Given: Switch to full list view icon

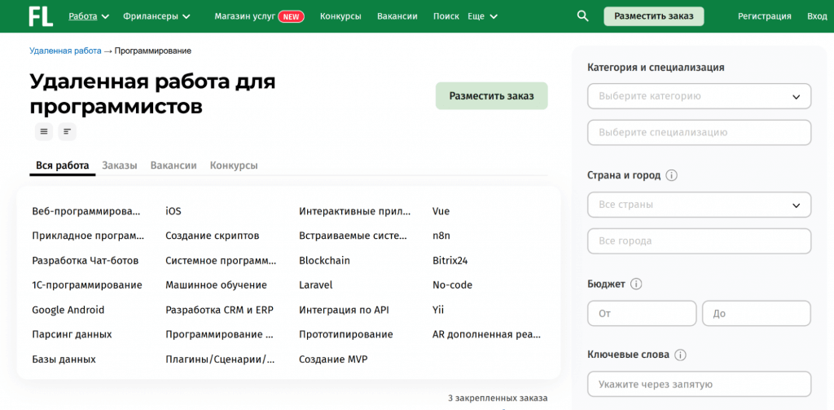Looking at the screenshot, I should 44,131.
